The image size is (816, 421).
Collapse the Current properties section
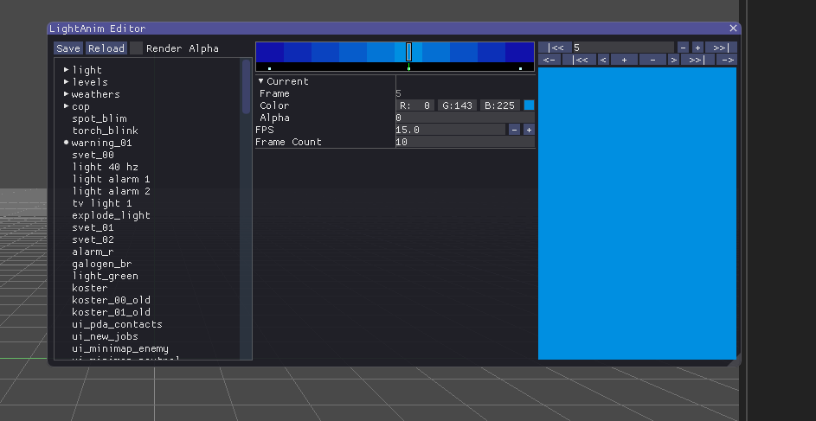261,81
